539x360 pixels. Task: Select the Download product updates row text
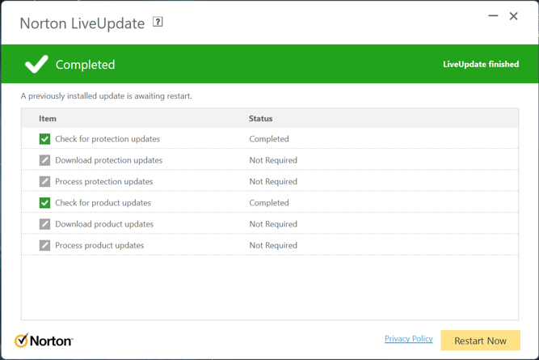click(104, 224)
